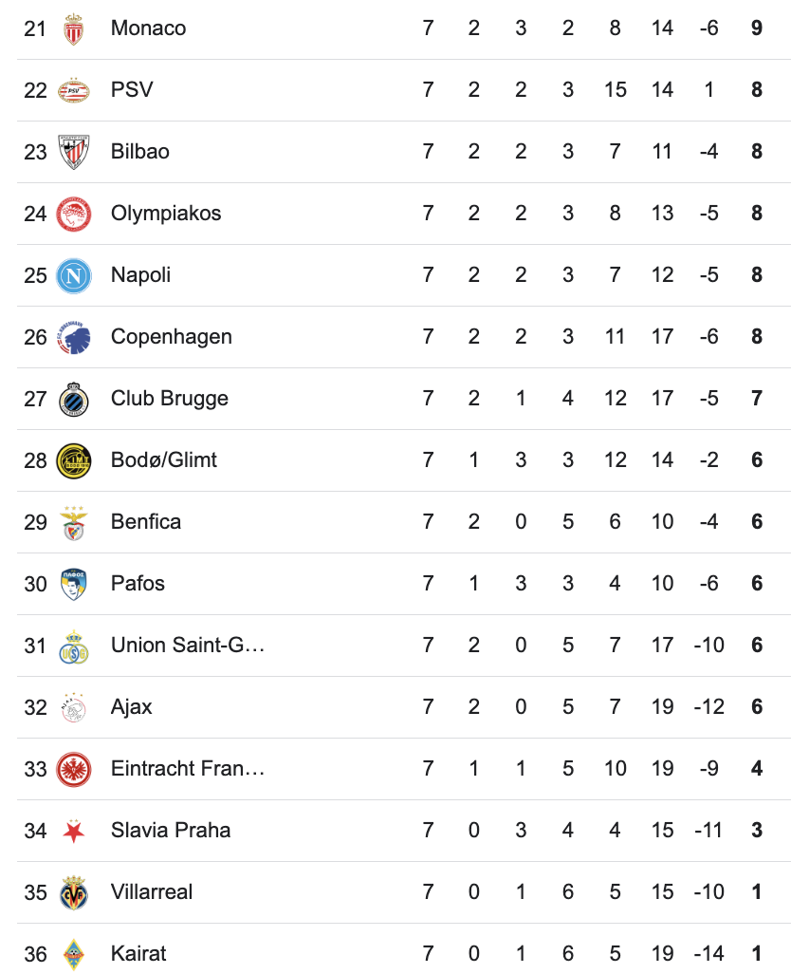The image size is (791, 974).
Task: Click the Olympiakos club badge
Action: [x=73, y=214]
